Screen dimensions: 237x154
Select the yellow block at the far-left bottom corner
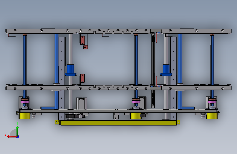click(x=25, y=116)
